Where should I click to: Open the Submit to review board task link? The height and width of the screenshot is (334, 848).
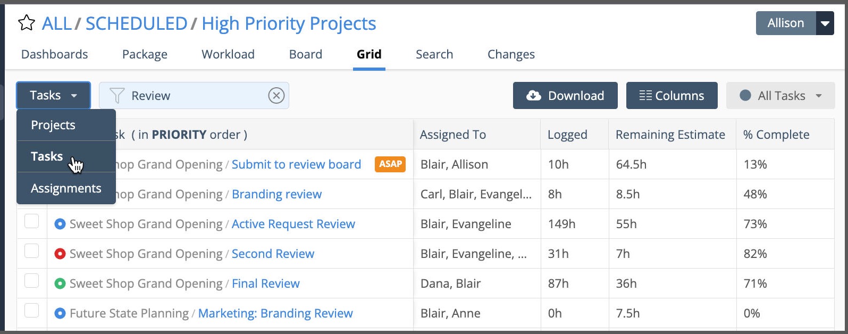pos(296,164)
